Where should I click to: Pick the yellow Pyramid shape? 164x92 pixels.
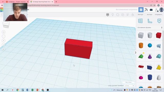159,67
